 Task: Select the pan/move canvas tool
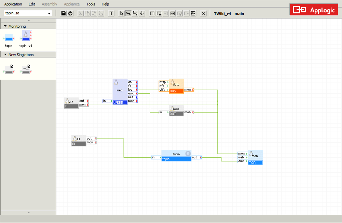point(142,14)
